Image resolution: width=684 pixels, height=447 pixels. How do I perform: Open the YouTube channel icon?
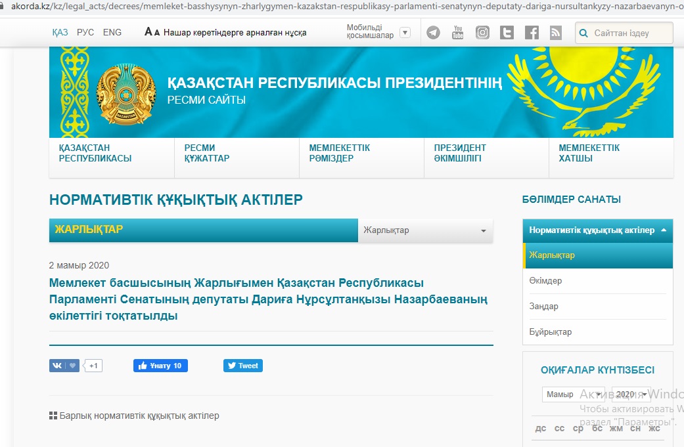tap(458, 33)
